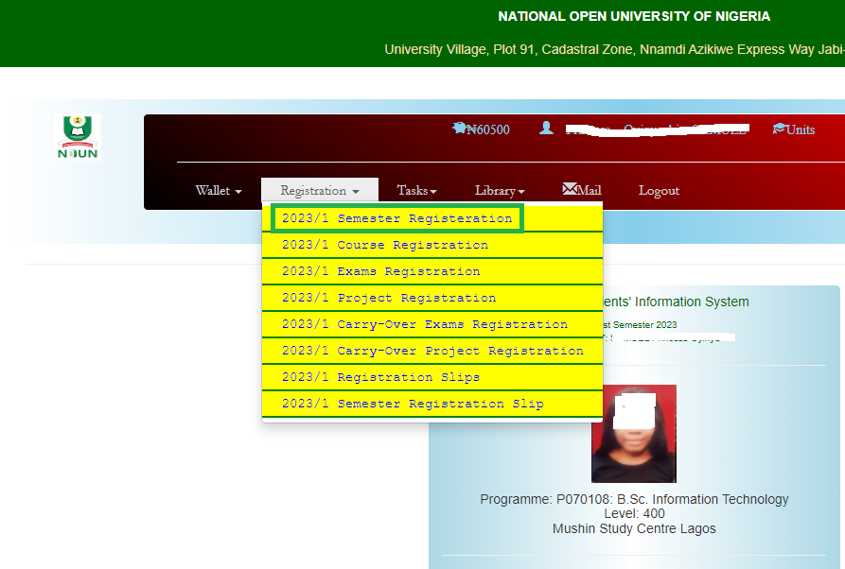Select 2023/1 Exams Registration
This screenshot has width=845, height=569.
point(432,271)
